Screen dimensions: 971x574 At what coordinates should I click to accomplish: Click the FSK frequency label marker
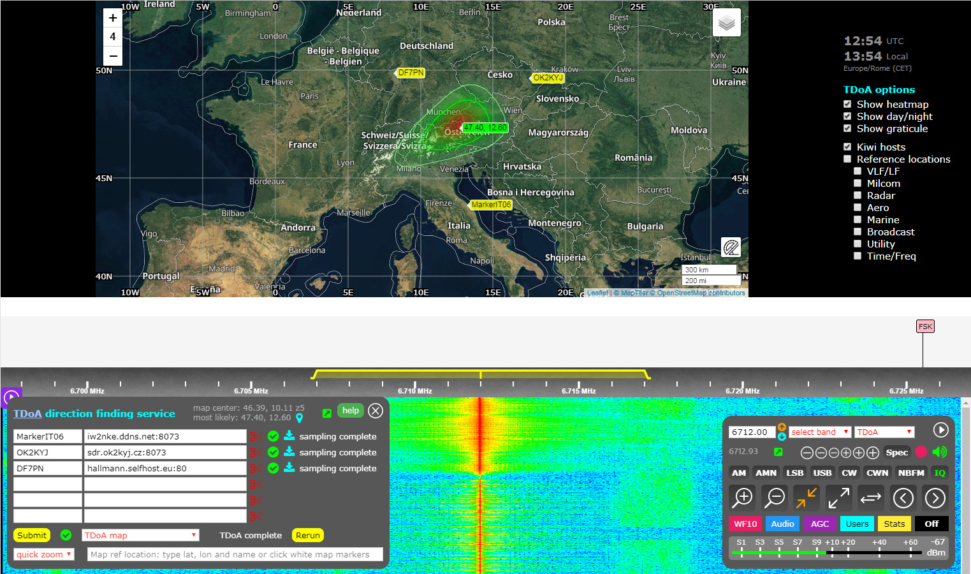click(x=925, y=327)
